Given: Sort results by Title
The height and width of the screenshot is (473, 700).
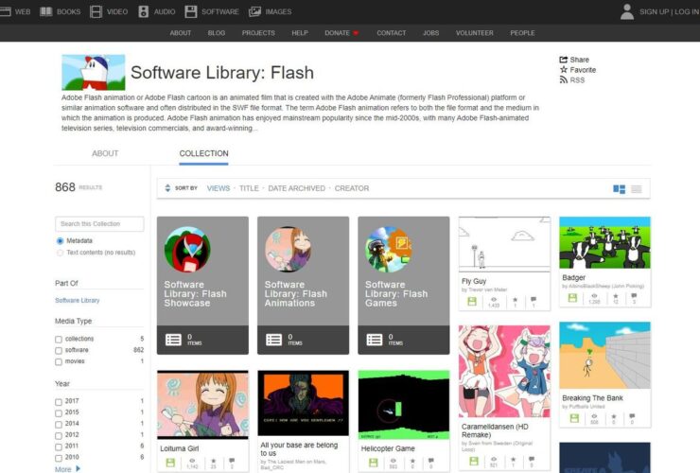Looking at the screenshot, I should (x=249, y=188).
